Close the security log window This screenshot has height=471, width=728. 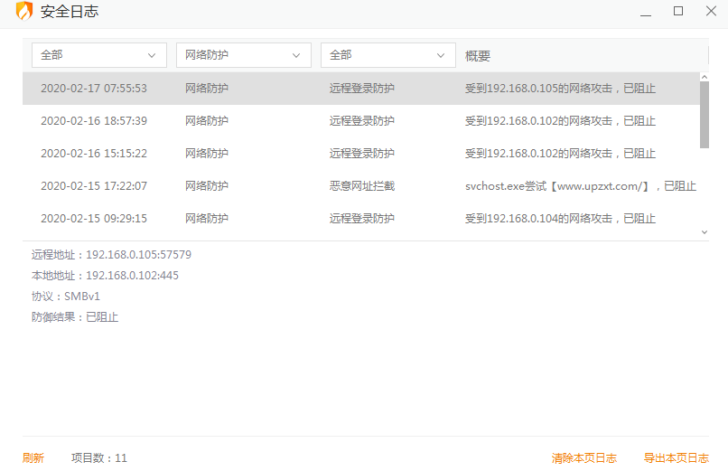pyautogui.click(x=709, y=12)
